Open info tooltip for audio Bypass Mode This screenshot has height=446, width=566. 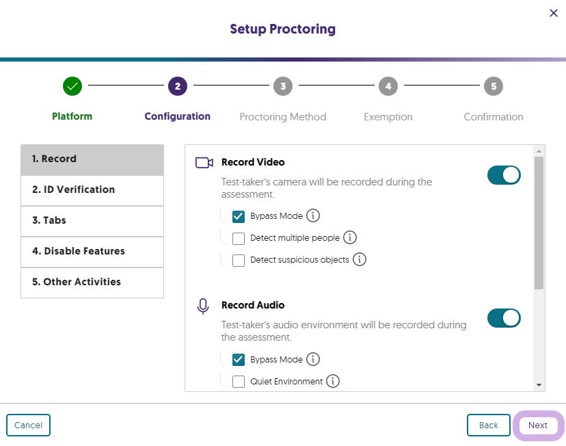313,358
